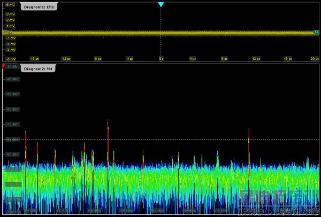Image resolution: width=321 pixels, height=217 pixels.
Task: Click the -70 dBm spectrum label
Action: point(12,125)
